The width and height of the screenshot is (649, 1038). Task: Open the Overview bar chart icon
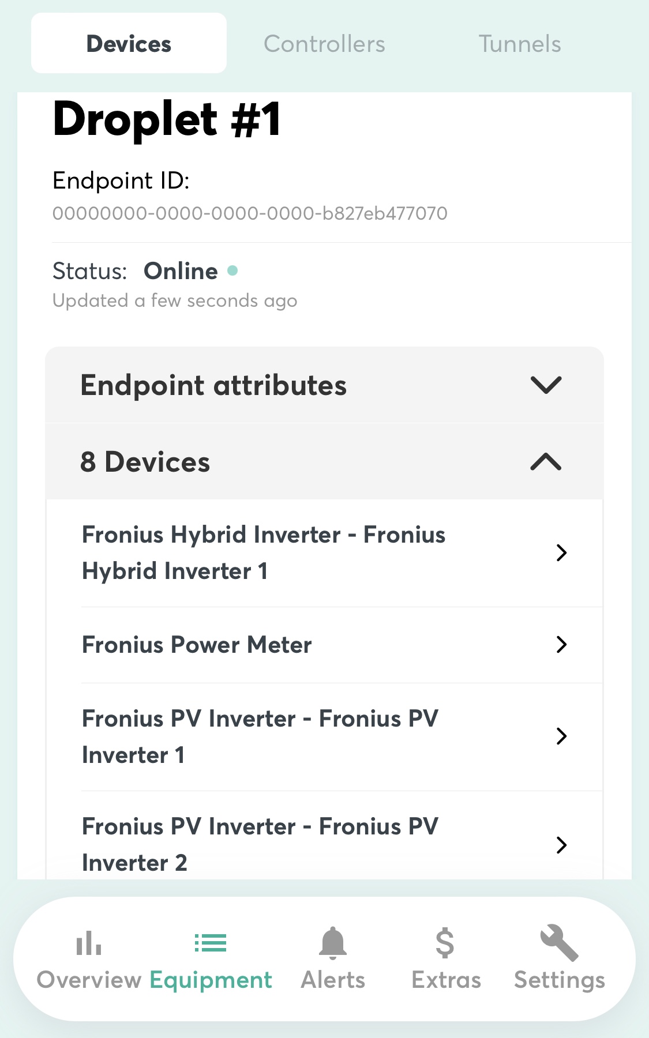click(x=89, y=943)
